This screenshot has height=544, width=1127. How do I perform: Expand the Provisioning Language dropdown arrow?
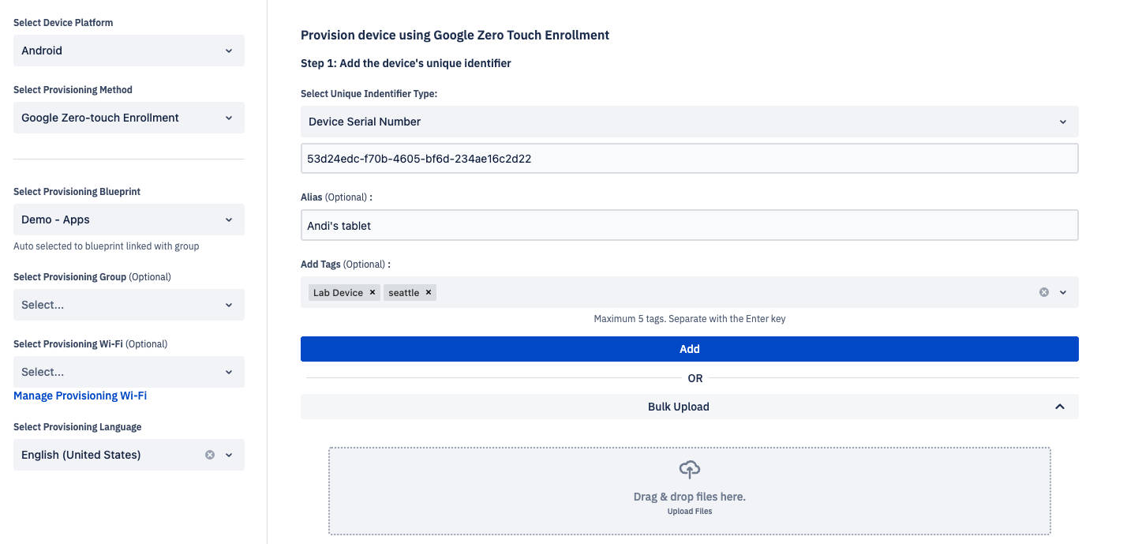click(229, 455)
